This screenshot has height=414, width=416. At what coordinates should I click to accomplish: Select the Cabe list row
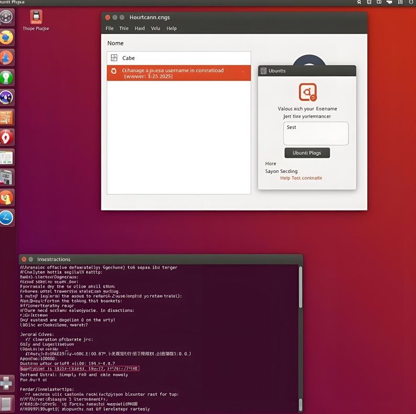(179, 58)
